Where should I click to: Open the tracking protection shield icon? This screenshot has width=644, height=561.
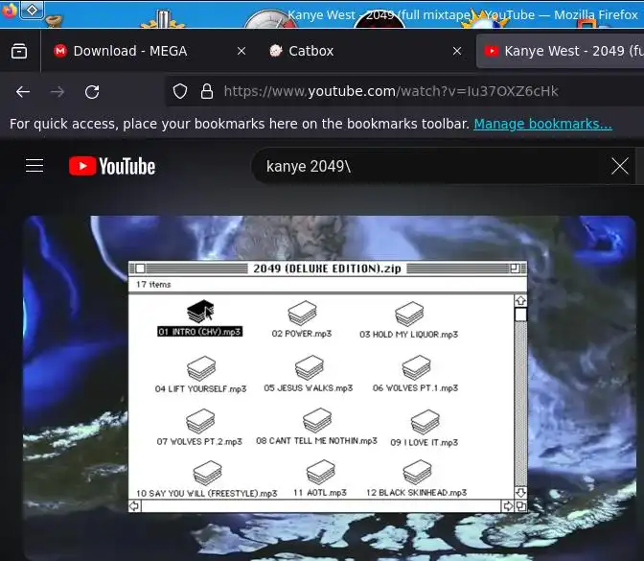tap(180, 91)
